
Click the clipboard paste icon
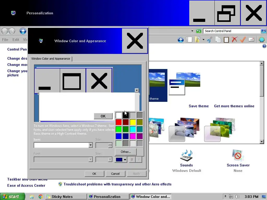point(226,40)
